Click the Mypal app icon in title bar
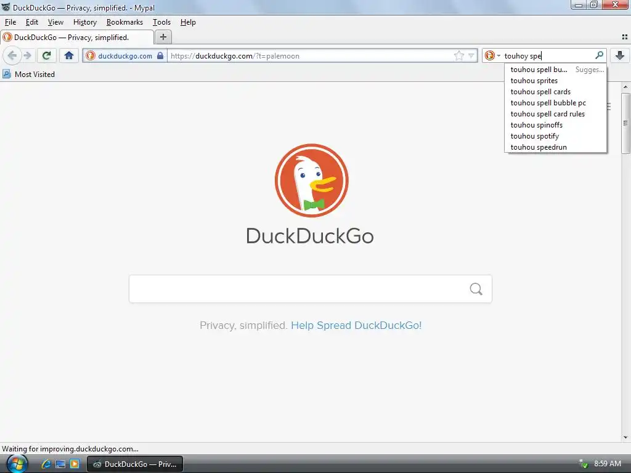This screenshot has height=473, width=631. click(x=6, y=7)
